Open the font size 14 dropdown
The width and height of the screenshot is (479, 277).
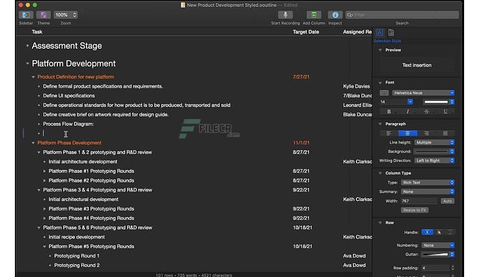[x=410, y=102]
